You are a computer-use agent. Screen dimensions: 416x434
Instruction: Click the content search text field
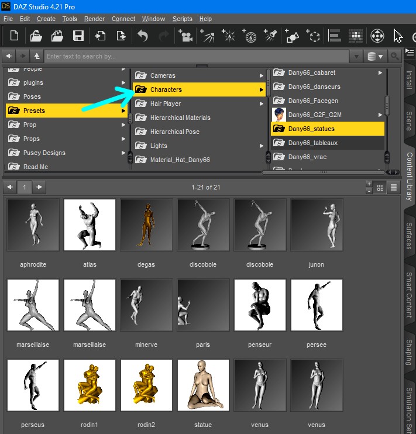(x=197, y=57)
